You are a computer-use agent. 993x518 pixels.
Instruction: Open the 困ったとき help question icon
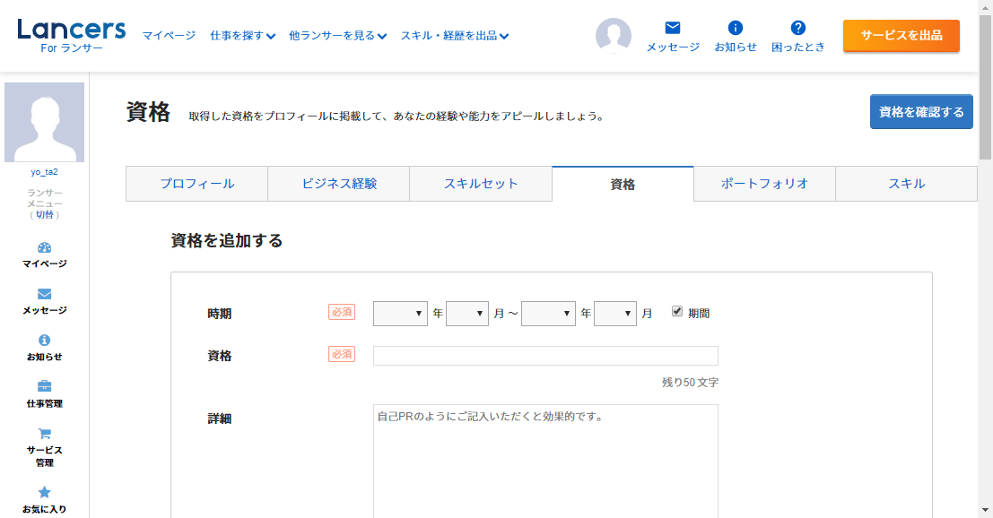pos(798,28)
